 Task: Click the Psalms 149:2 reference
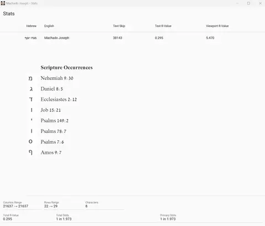tap(55, 121)
